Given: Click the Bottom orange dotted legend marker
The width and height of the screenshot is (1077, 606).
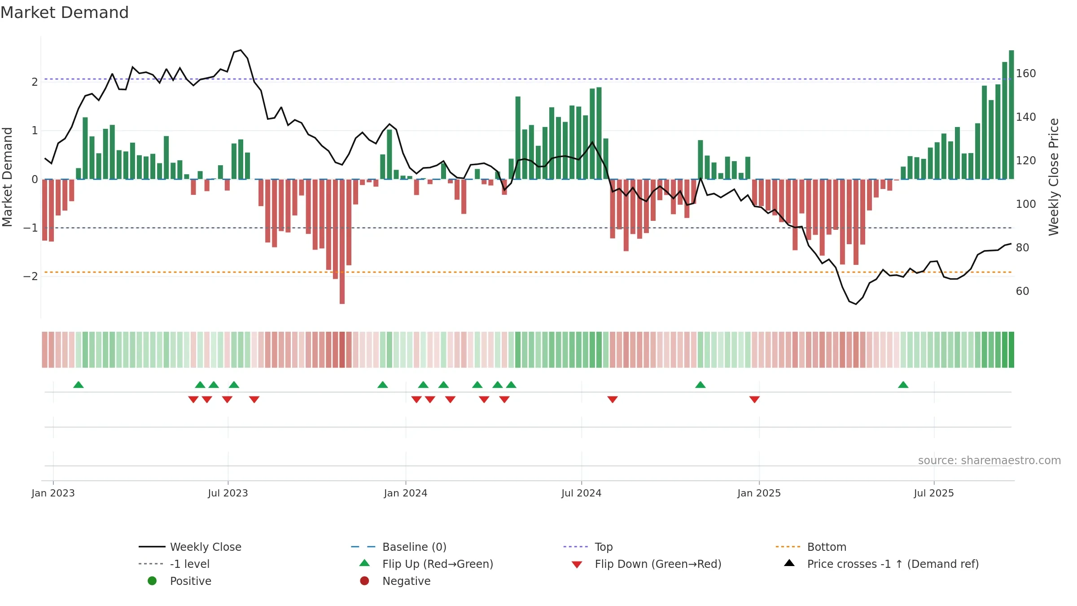Looking at the screenshot, I should click(788, 547).
